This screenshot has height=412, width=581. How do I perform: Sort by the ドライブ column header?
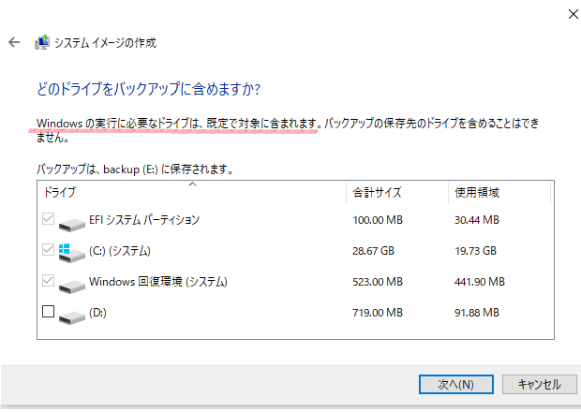pyautogui.click(x=192, y=193)
